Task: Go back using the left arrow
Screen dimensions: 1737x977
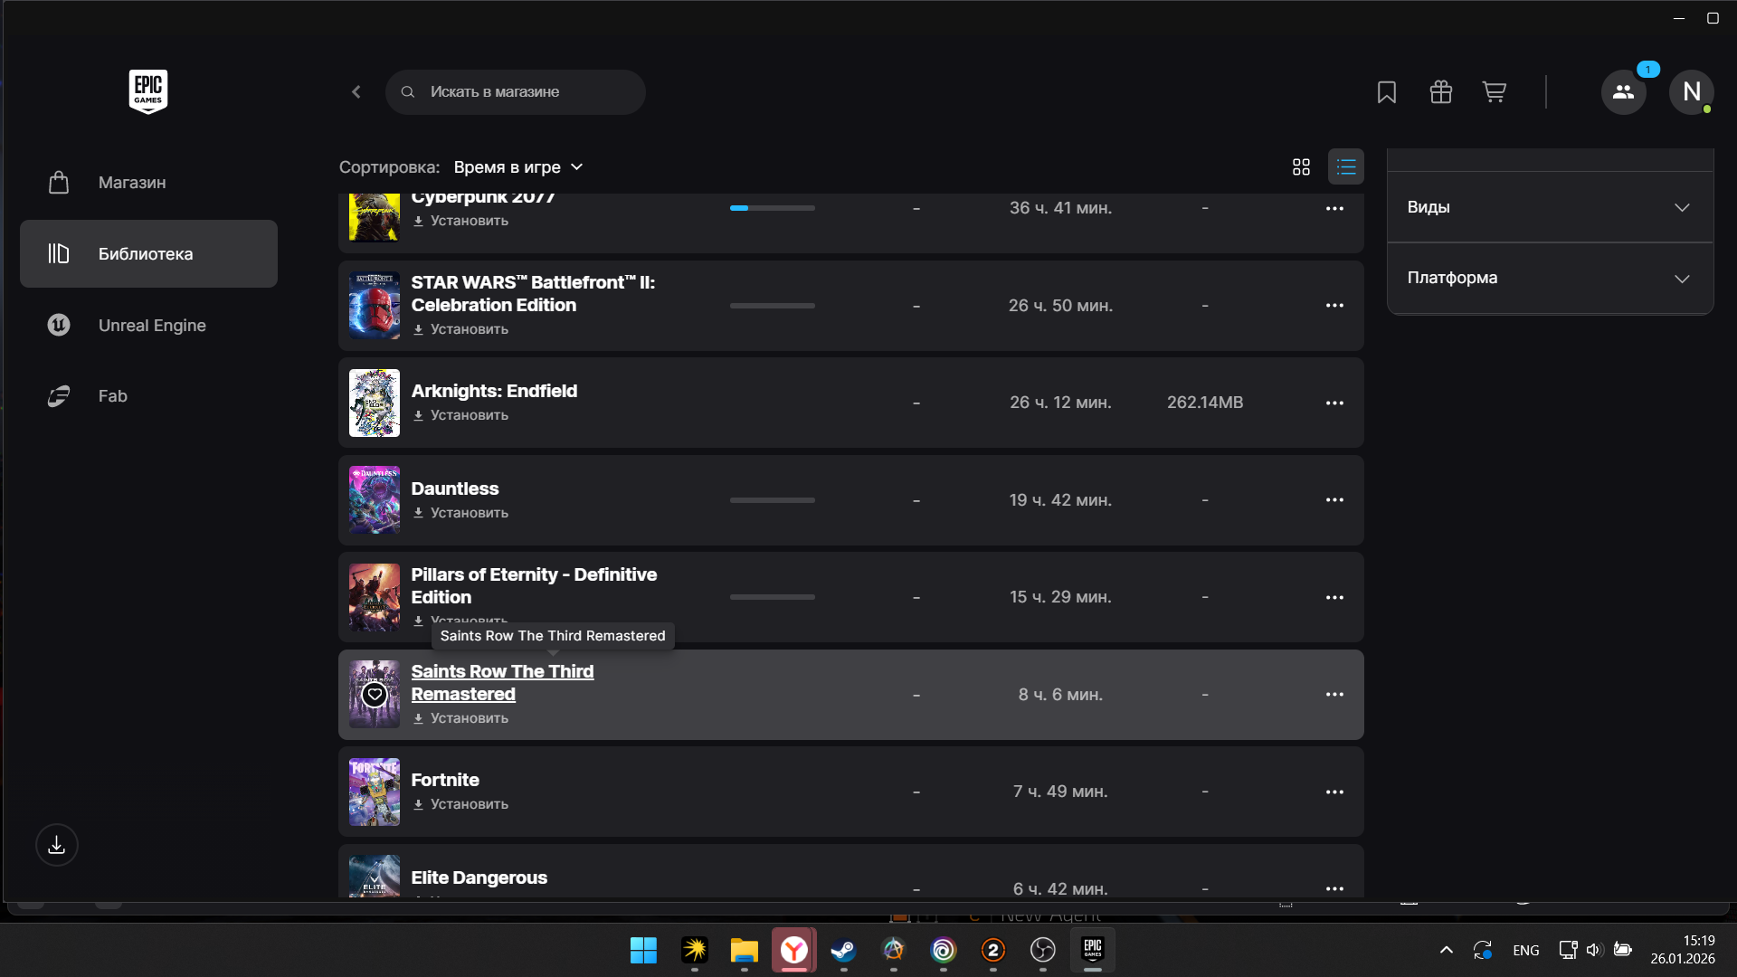Action: [x=356, y=92]
